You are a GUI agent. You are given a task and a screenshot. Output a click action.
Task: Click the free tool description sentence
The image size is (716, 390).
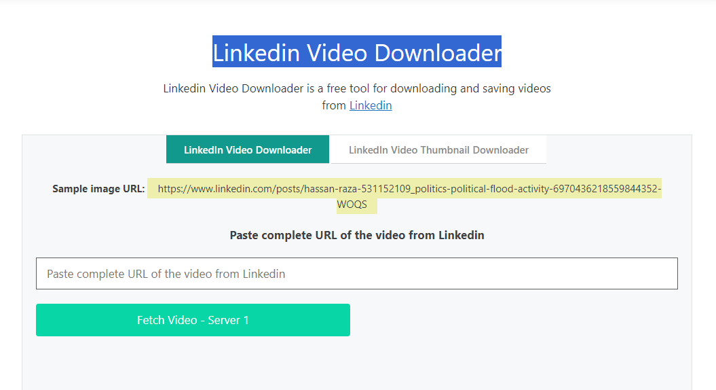[x=356, y=96]
